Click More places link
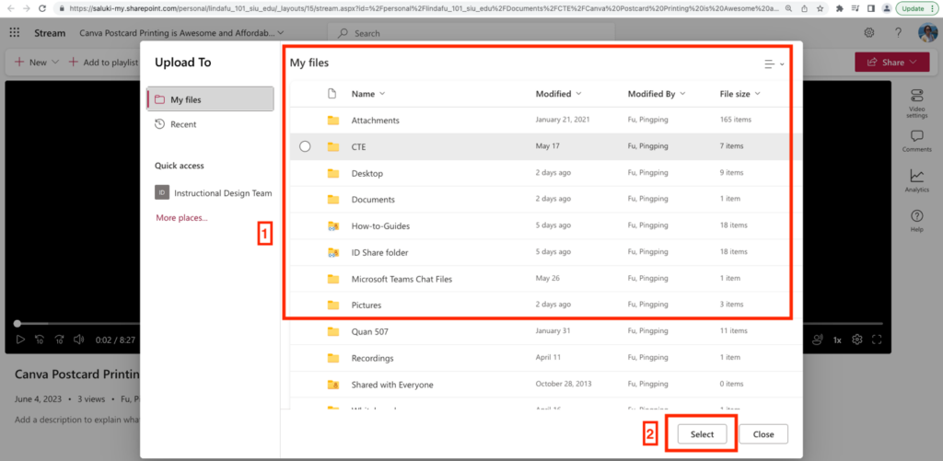Image resolution: width=943 pixels, height=461 pixels. coord(181,217)
